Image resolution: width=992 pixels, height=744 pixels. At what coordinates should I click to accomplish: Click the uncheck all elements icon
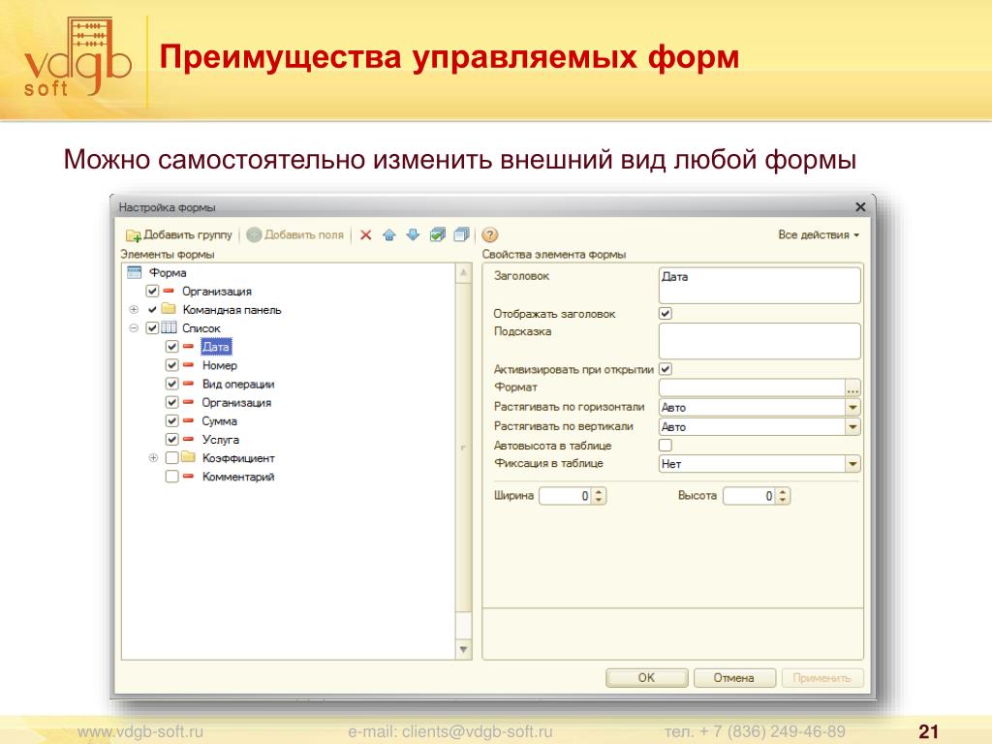coord(462,234)
